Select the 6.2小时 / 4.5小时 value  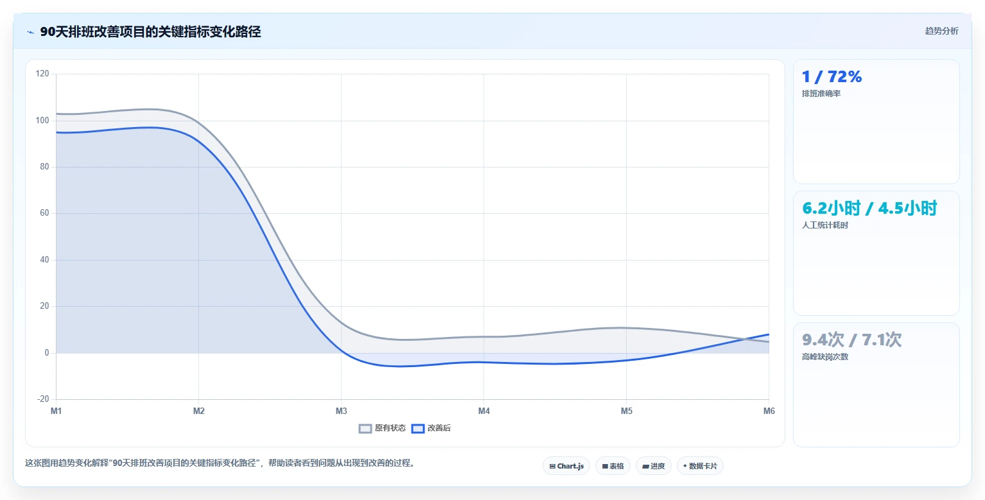coord(869,208)
